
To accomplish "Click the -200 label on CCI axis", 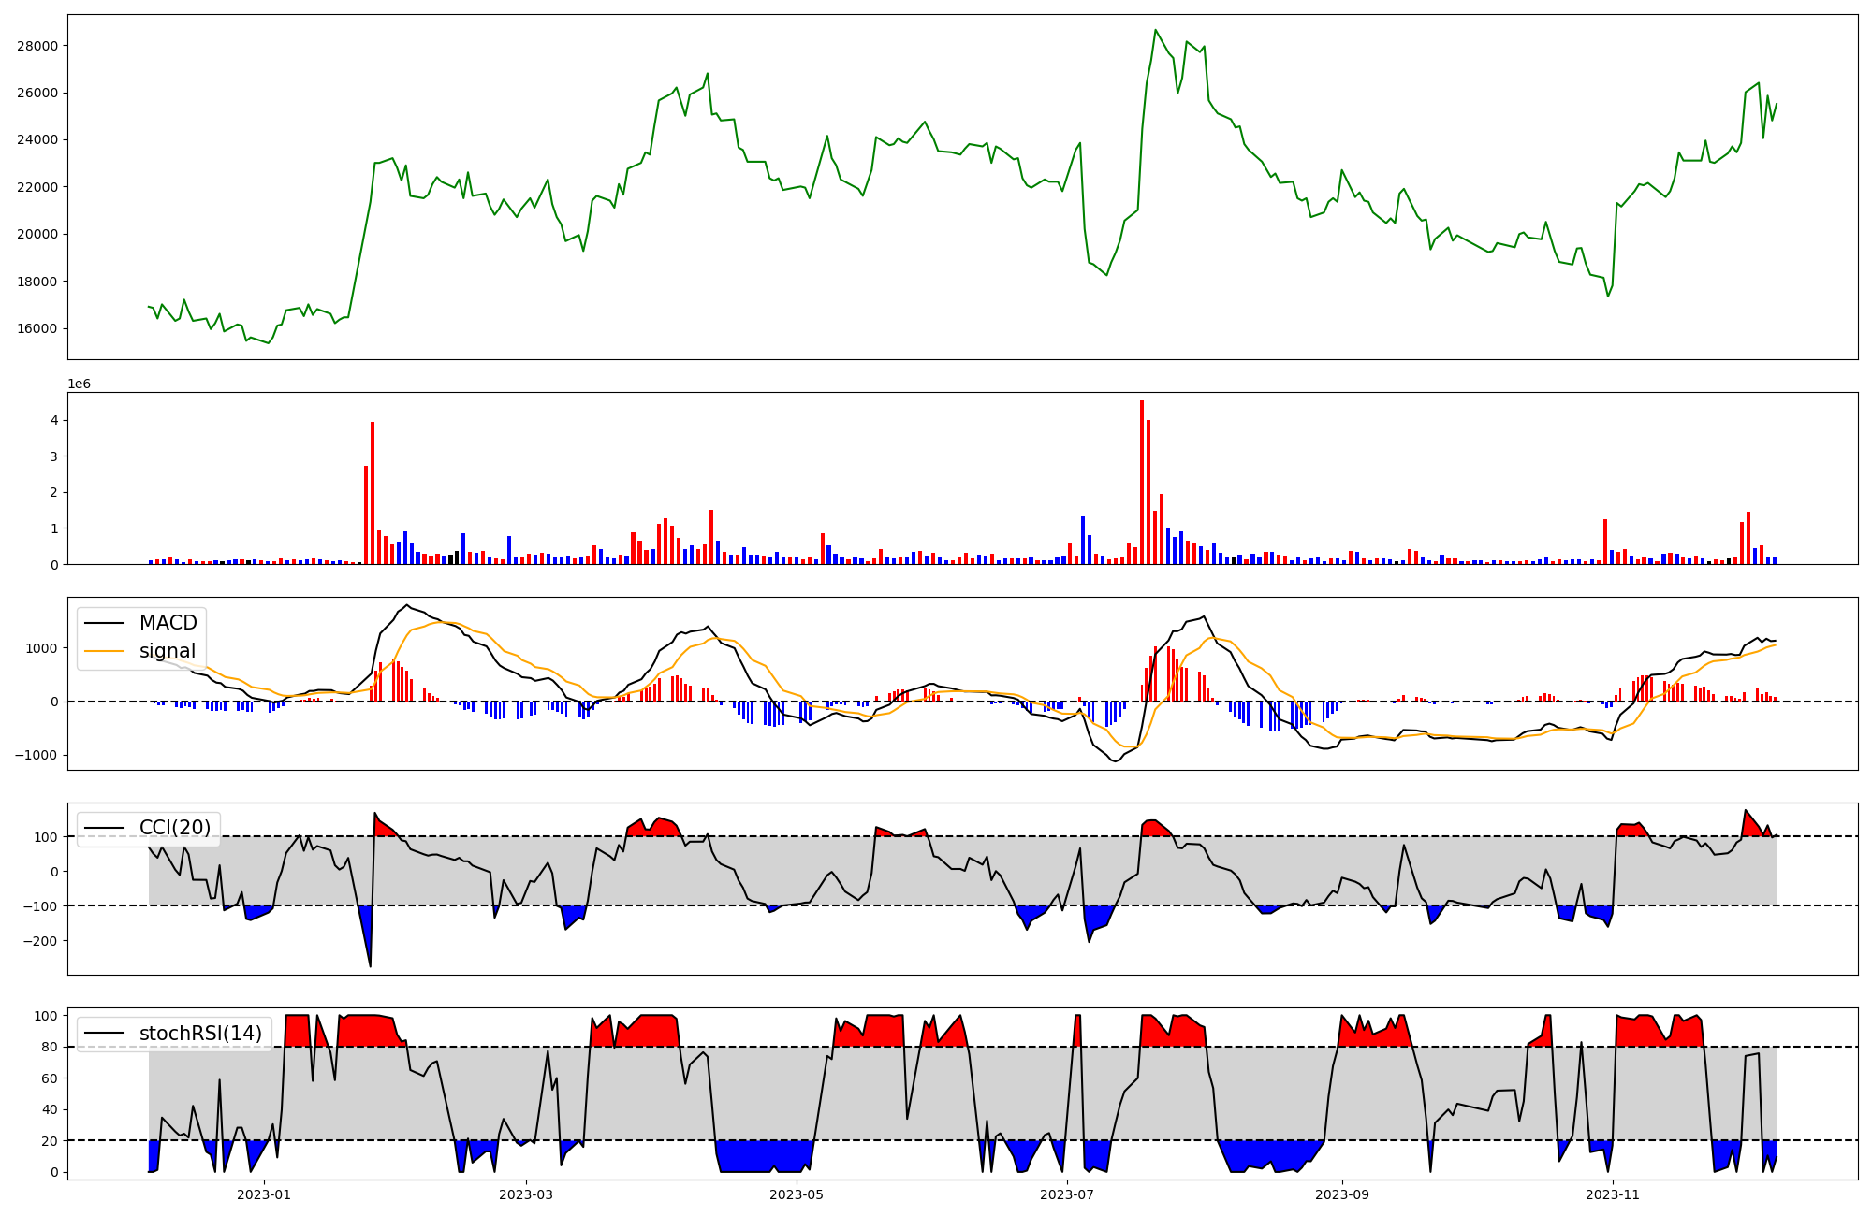I will point(40,941).
